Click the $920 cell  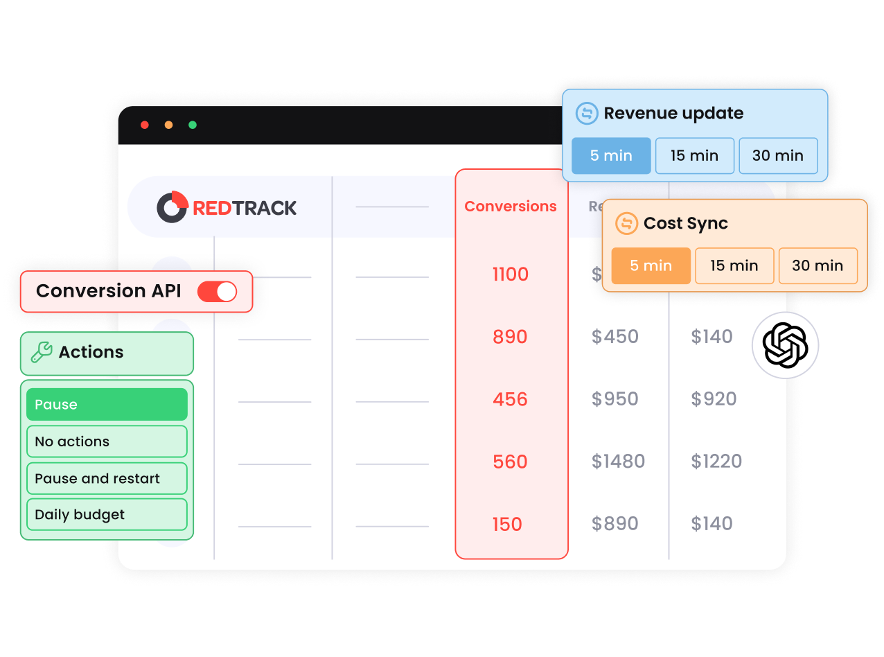(x=714, y=399)
